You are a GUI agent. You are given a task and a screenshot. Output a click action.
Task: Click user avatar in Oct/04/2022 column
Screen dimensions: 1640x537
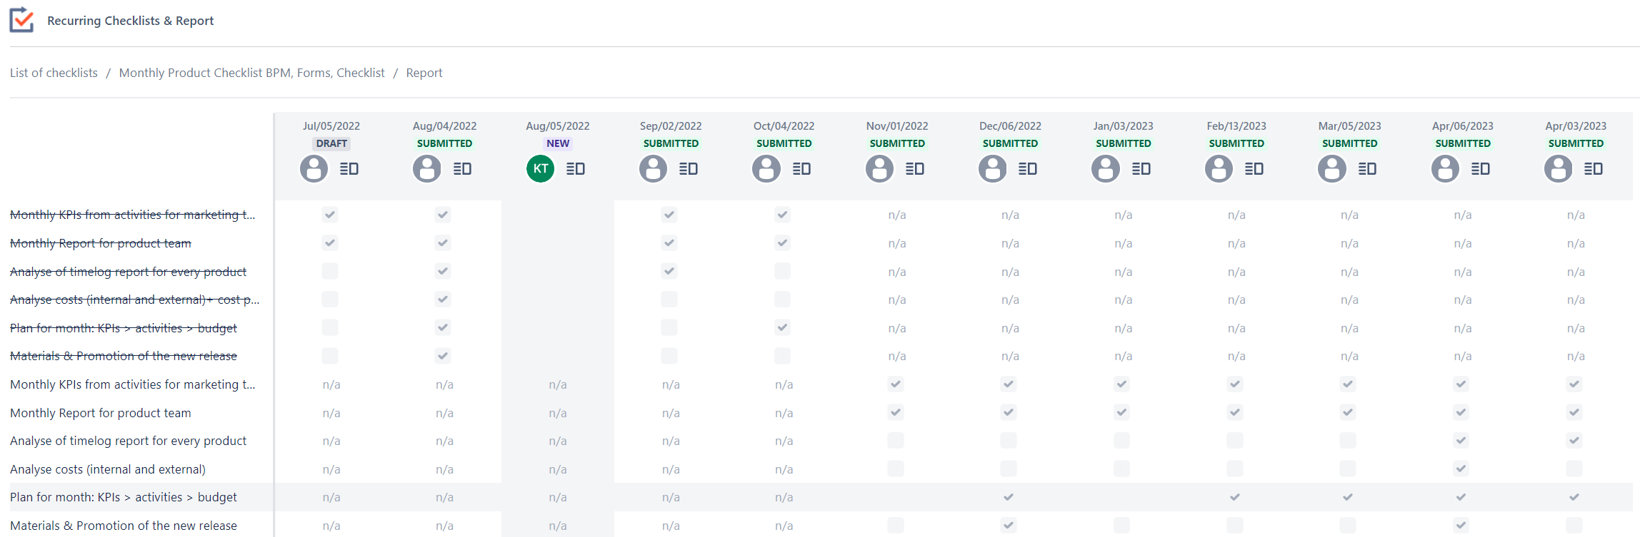766,169
